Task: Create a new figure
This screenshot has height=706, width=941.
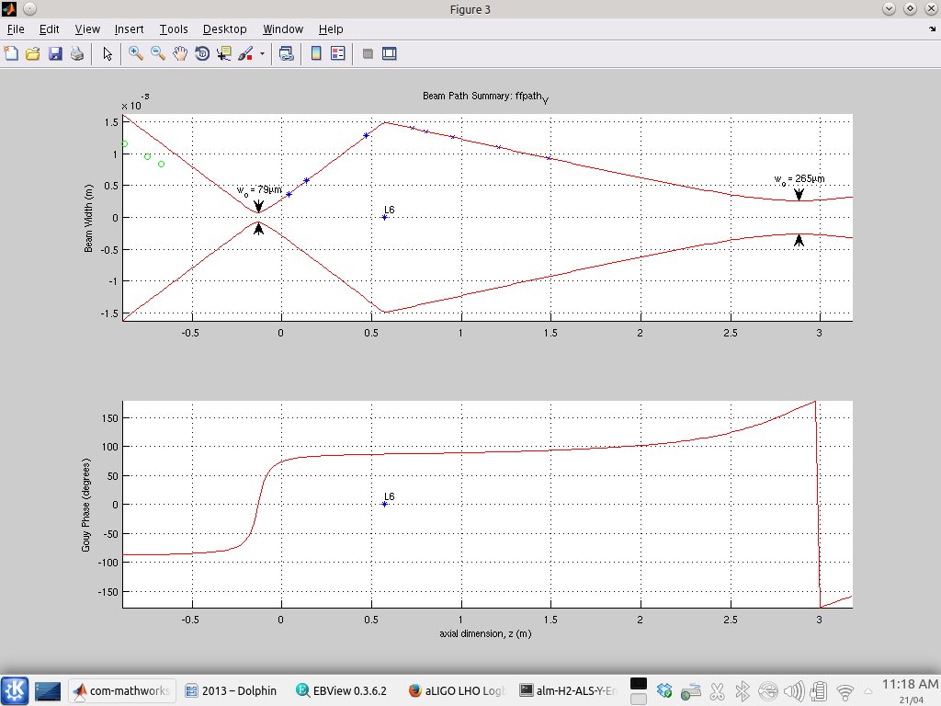Action: pyautogui.click(x=11, y=53)
